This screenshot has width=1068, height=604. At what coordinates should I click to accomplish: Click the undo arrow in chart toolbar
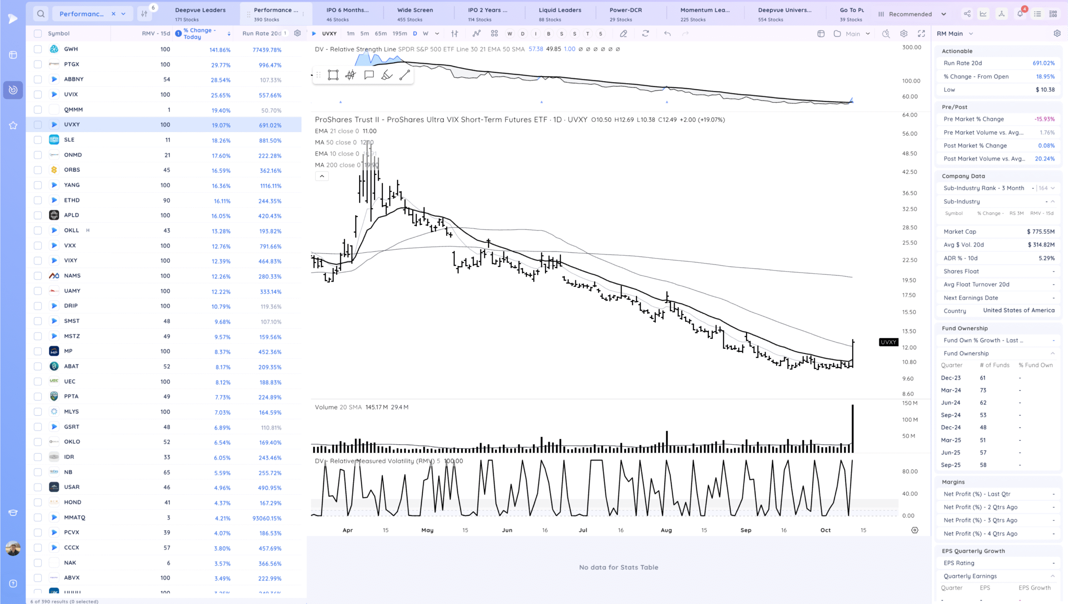click(x=667, y=33)
